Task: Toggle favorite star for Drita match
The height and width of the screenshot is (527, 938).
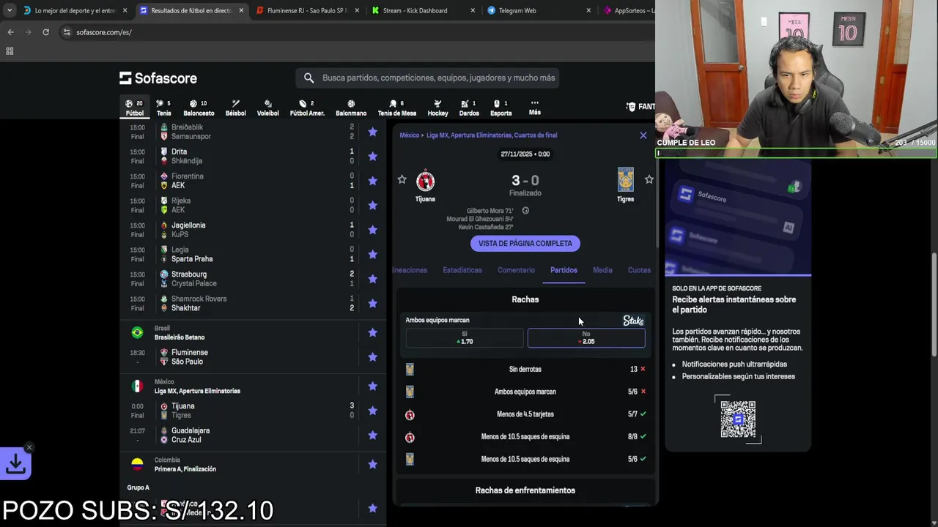Action: pyautogui.click(x=372, y=156)
